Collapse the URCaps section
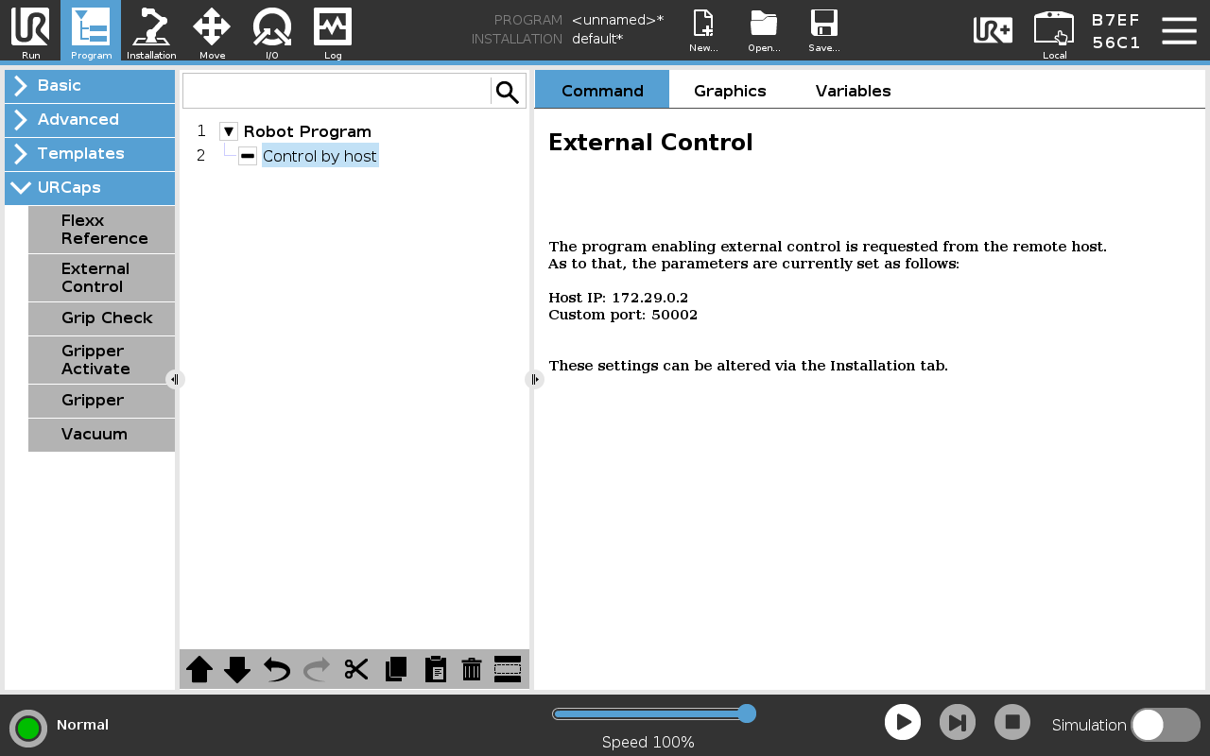 [90, 188]
